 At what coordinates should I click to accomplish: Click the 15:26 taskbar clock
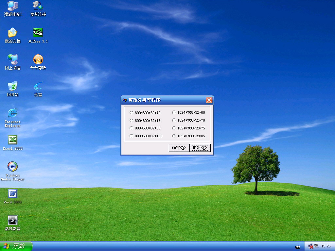pos(326,246)
